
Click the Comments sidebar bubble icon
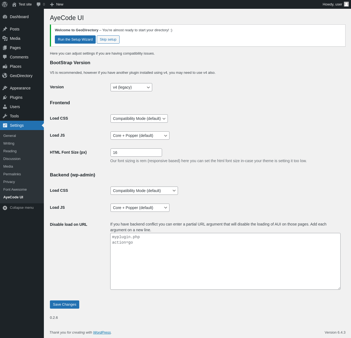point(5,57)
